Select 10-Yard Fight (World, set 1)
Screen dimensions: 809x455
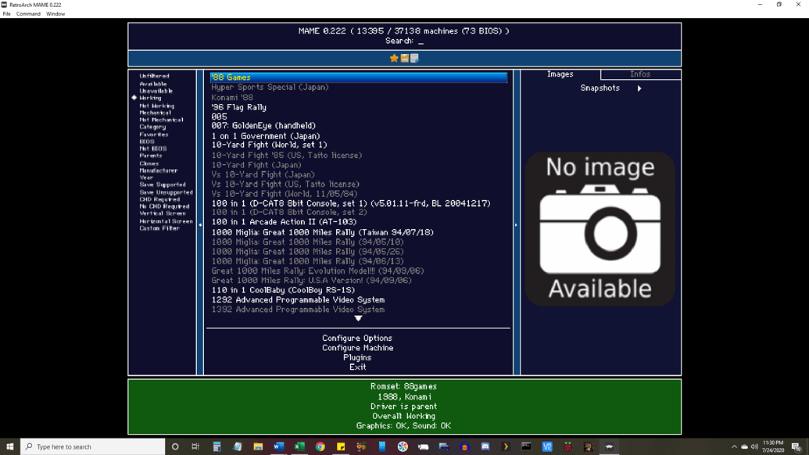pyautogui.click(x=270, y=145)
